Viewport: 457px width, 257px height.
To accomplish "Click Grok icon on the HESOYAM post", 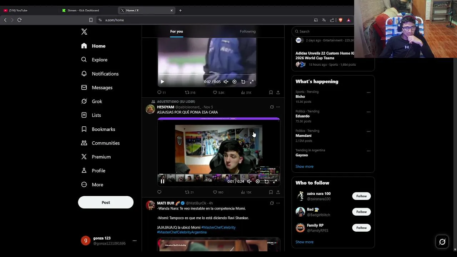I will point(272,107).
